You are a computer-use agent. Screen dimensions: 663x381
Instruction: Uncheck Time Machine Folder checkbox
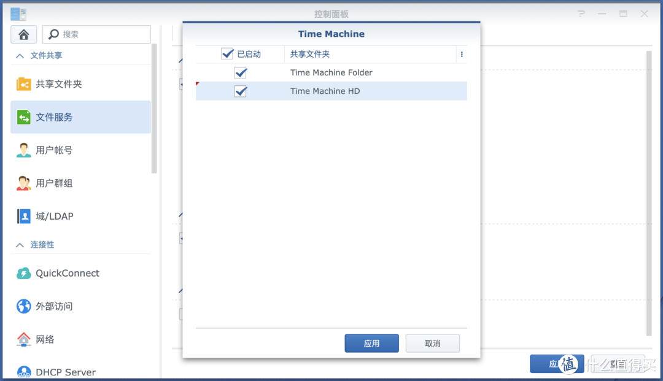point(241,72)
